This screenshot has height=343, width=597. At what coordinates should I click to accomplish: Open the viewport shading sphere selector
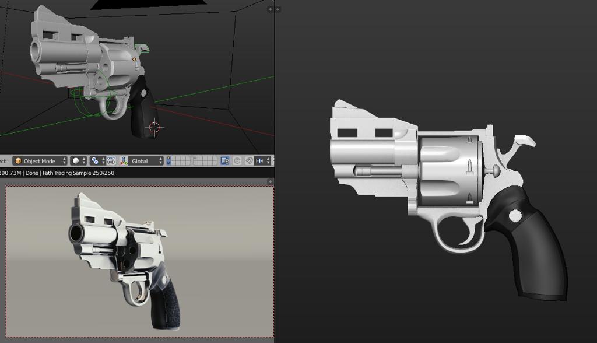tap(78, 161)
